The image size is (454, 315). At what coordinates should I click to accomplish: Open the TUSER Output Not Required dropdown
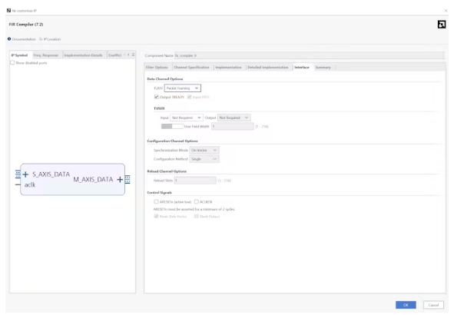(234, 118)
